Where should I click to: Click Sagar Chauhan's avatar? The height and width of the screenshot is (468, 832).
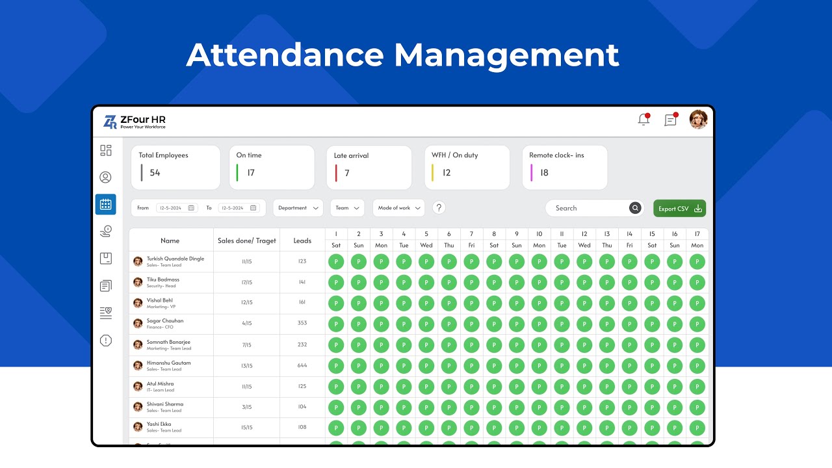point(138,324)
